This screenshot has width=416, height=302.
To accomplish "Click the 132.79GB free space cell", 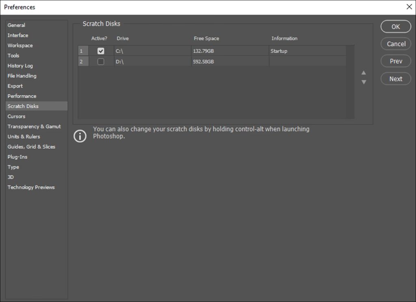I will pos(230,51).
